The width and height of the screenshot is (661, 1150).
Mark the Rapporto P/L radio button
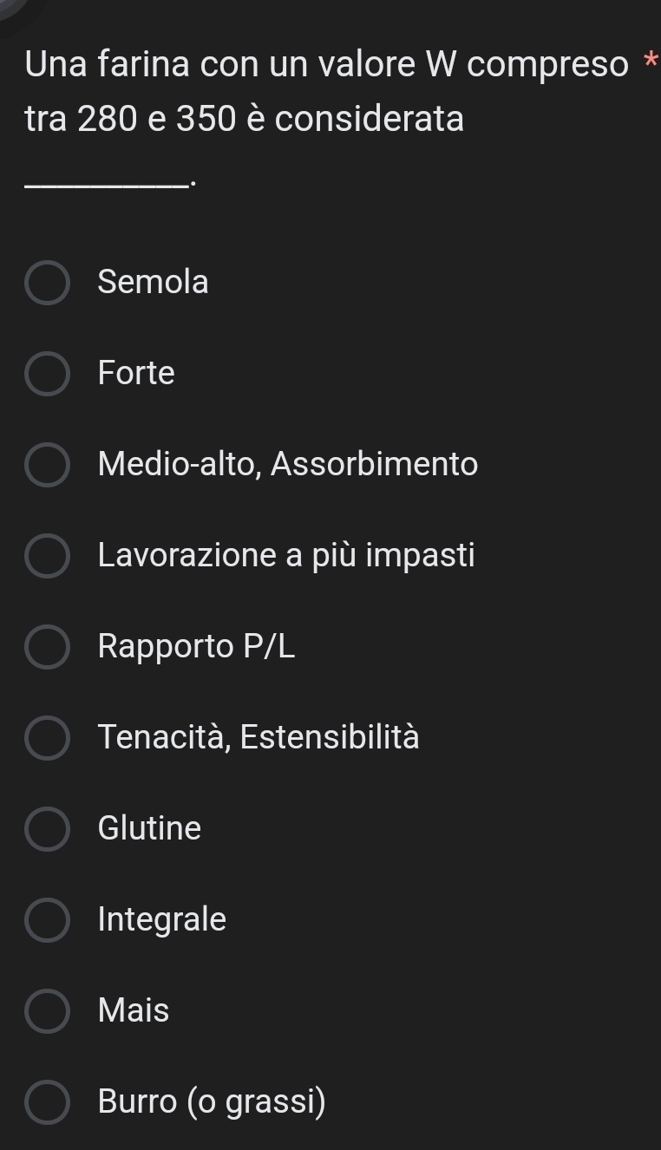[47, 647]
